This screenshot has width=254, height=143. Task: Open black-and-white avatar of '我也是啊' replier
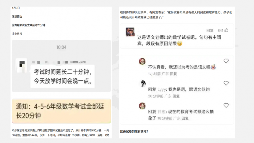pos(143,84)
